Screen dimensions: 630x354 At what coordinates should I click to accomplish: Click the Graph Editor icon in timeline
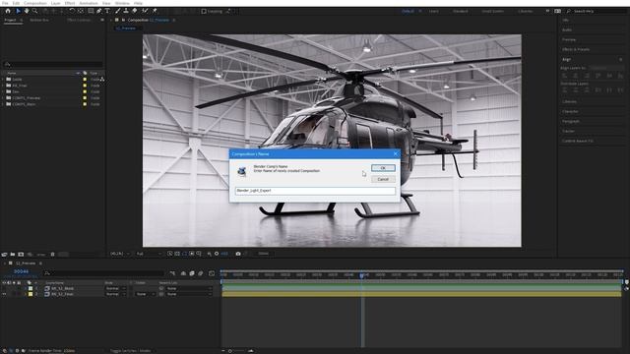pyautogui.click(x=212, y=273)
